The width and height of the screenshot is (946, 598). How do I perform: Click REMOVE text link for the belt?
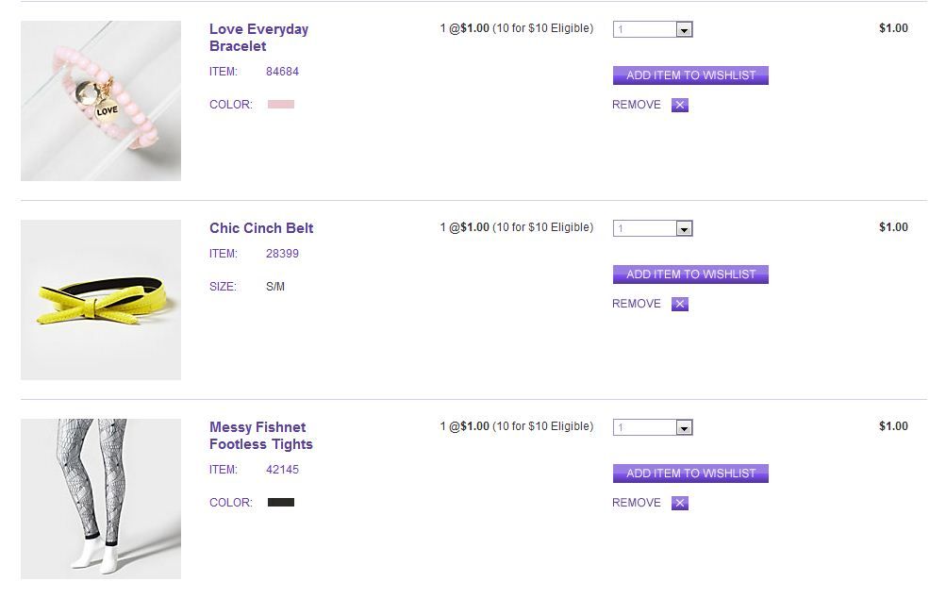pos(637,304)
